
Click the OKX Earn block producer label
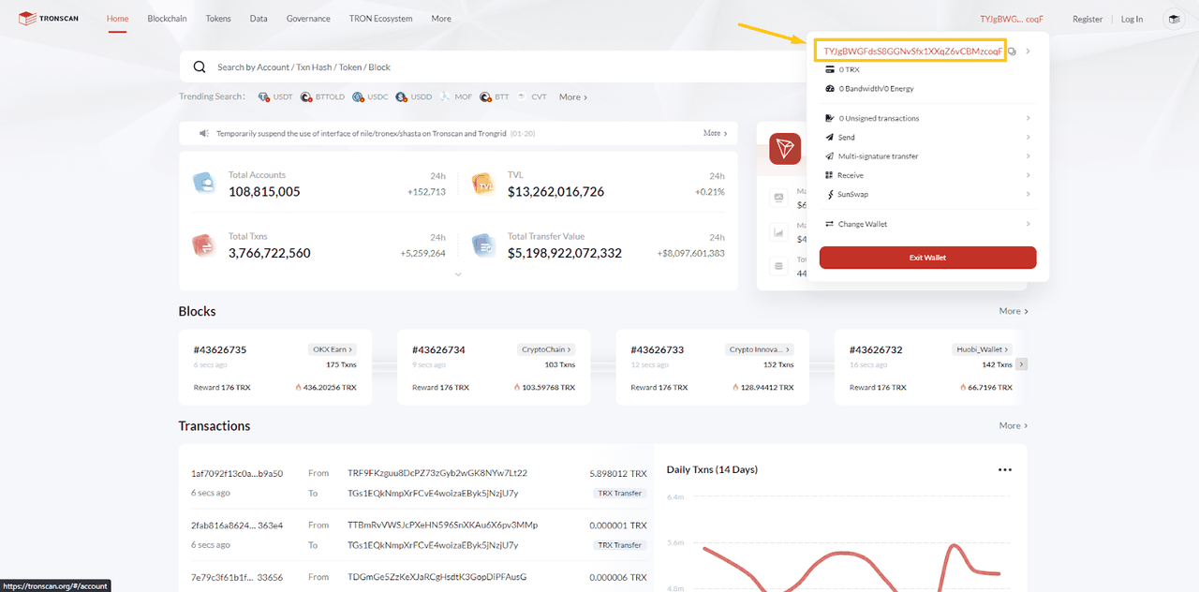pyautogui.click(x=332, y=348)
